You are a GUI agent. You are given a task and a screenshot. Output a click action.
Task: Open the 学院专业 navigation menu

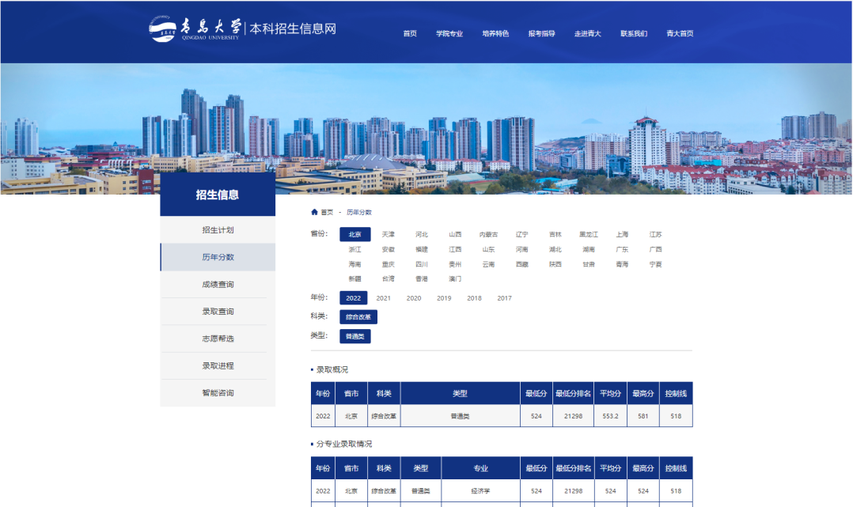point(449,34)
